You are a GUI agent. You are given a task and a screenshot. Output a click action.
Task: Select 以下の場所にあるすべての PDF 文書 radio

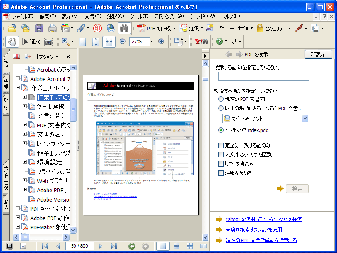click(x=221, y=108)
